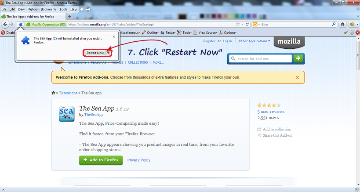Screen dimensions: 360x192
Task: Open the Restart Now dropdown arrow
Action: coord(109,53)
